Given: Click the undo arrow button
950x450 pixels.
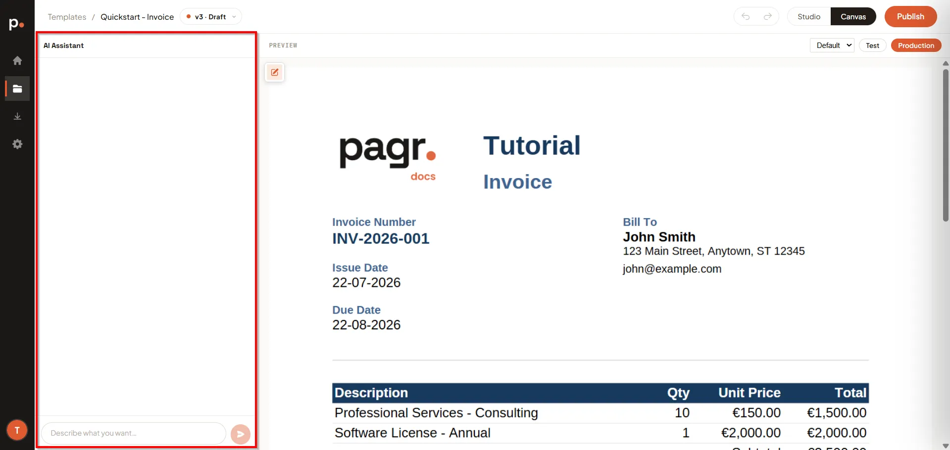Looking at the screenshot, I should click(746, 17).
